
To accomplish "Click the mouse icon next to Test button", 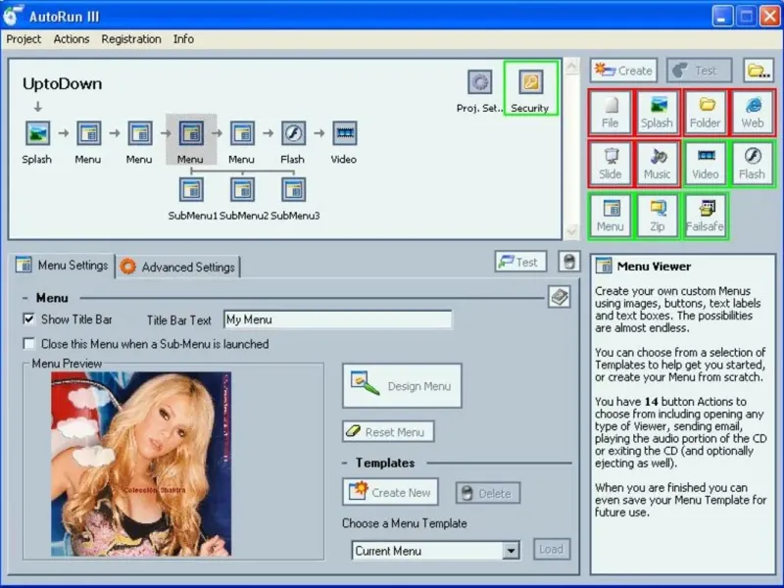I will (569, 262).
